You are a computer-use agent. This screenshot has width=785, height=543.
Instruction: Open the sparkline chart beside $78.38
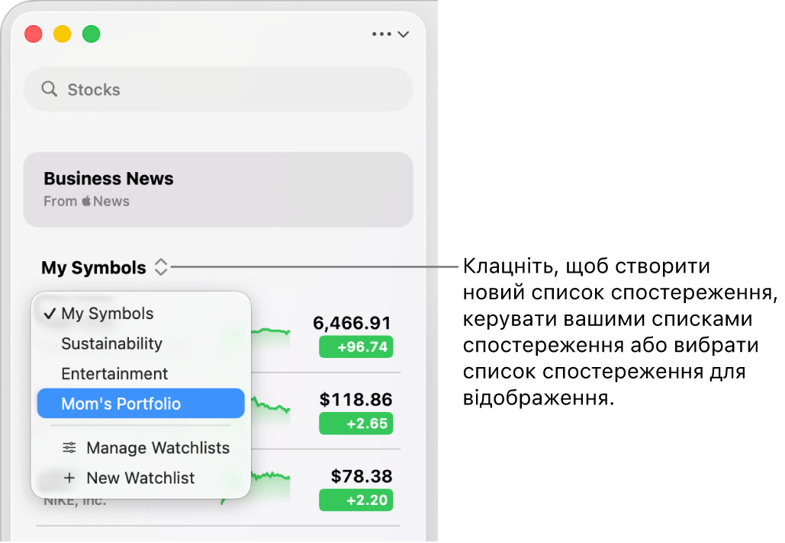pos(270,486)
